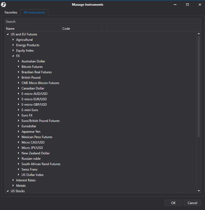This screenshot has width=205, height=210.
Task: Click the Search input field
Action: tap(102, 22)
